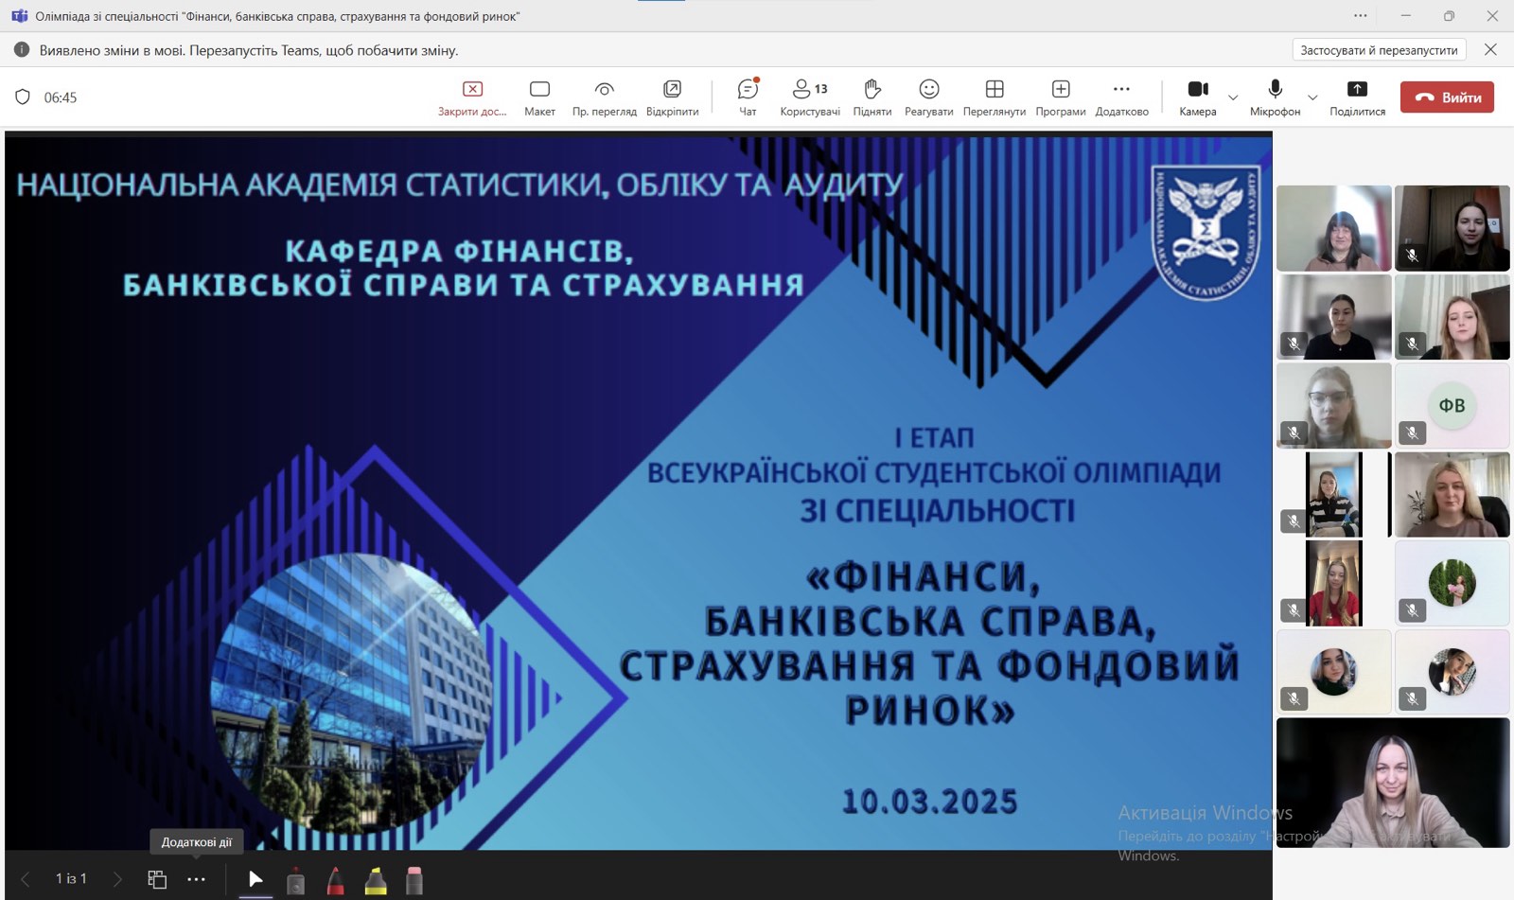Screen dimensions: 1514x900
Task: Click Закрити дос... to close shared content
Action: coord(472,97)
